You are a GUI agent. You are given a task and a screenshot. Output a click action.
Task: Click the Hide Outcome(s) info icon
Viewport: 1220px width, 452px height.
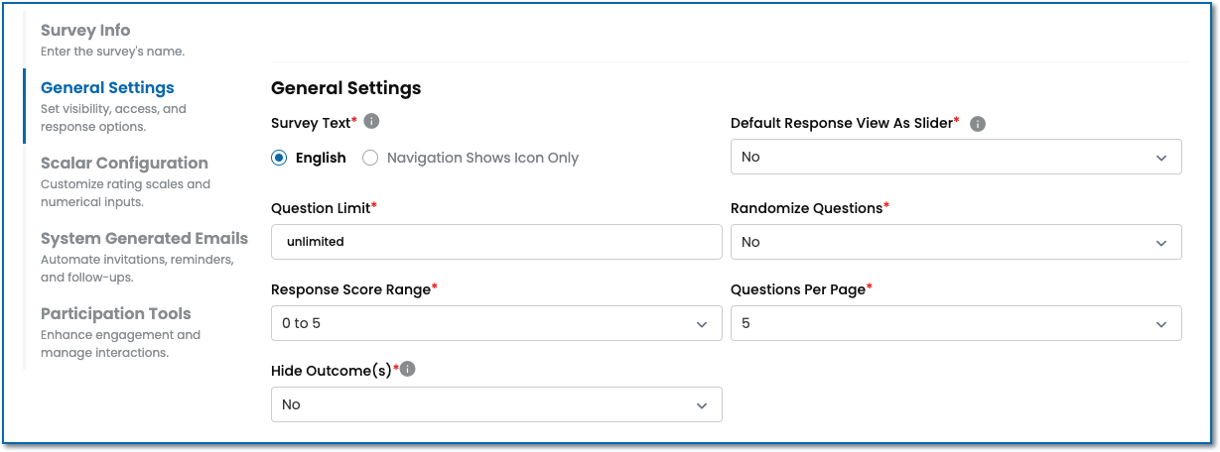pos(408,369)
